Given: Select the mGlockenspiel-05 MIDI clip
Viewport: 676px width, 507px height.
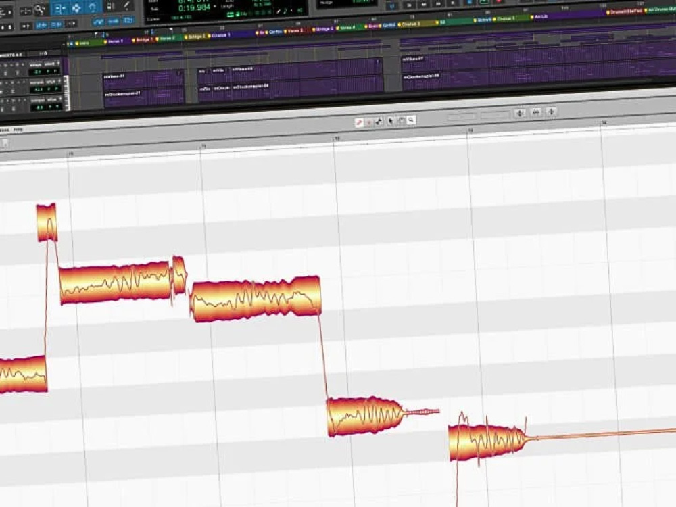Looking at the screenshot, I should click(539, 77).
